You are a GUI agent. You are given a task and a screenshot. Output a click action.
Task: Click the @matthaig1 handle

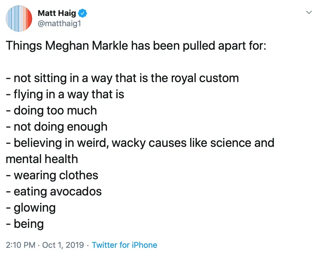59,24
